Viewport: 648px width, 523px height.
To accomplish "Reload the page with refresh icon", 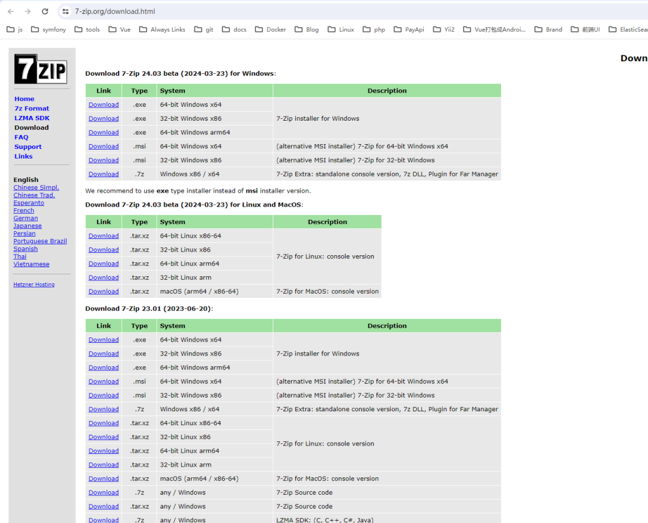I will pos(45,11).
